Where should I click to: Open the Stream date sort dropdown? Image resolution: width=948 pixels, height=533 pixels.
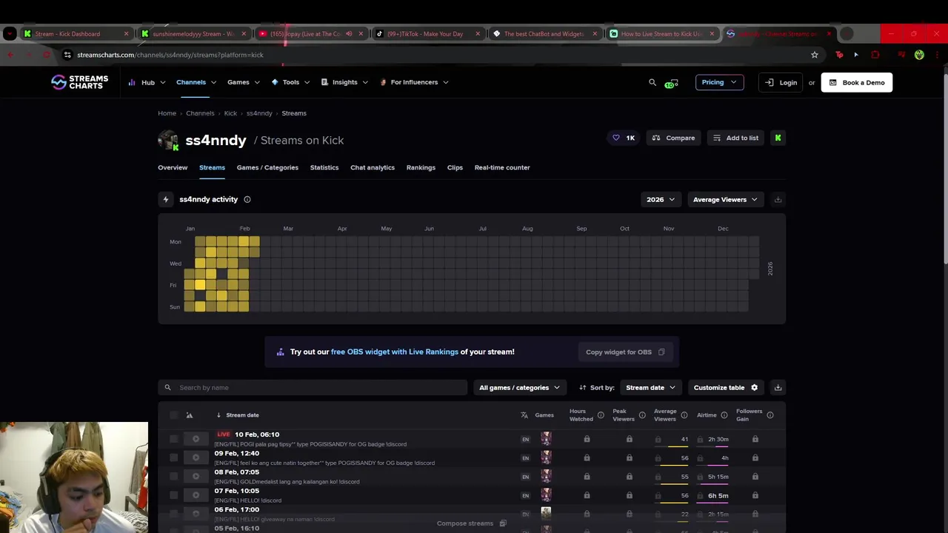coord(651,387)
